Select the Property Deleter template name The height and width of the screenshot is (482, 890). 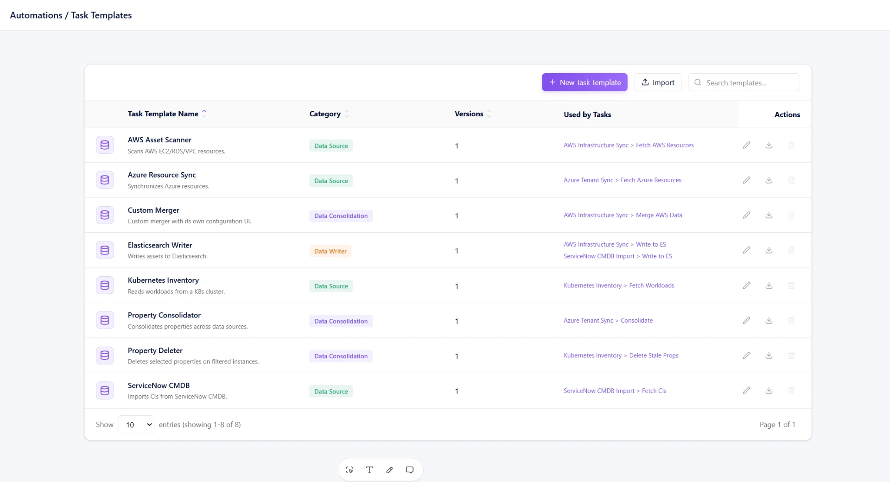coord(155,351)
